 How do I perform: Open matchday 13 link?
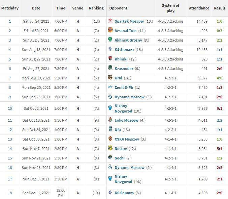(10, 139)
